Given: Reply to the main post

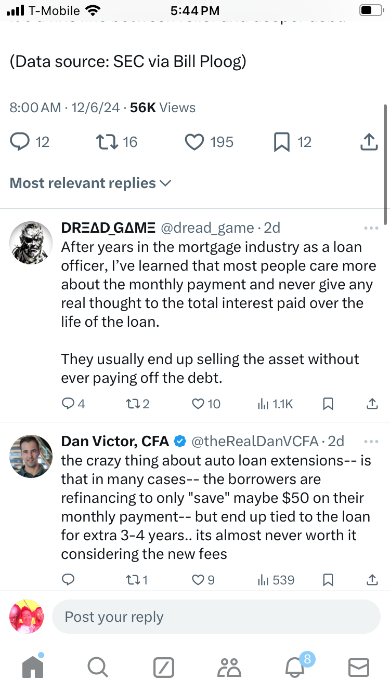Looking at the screenshot, I should [x=20, y=142].
